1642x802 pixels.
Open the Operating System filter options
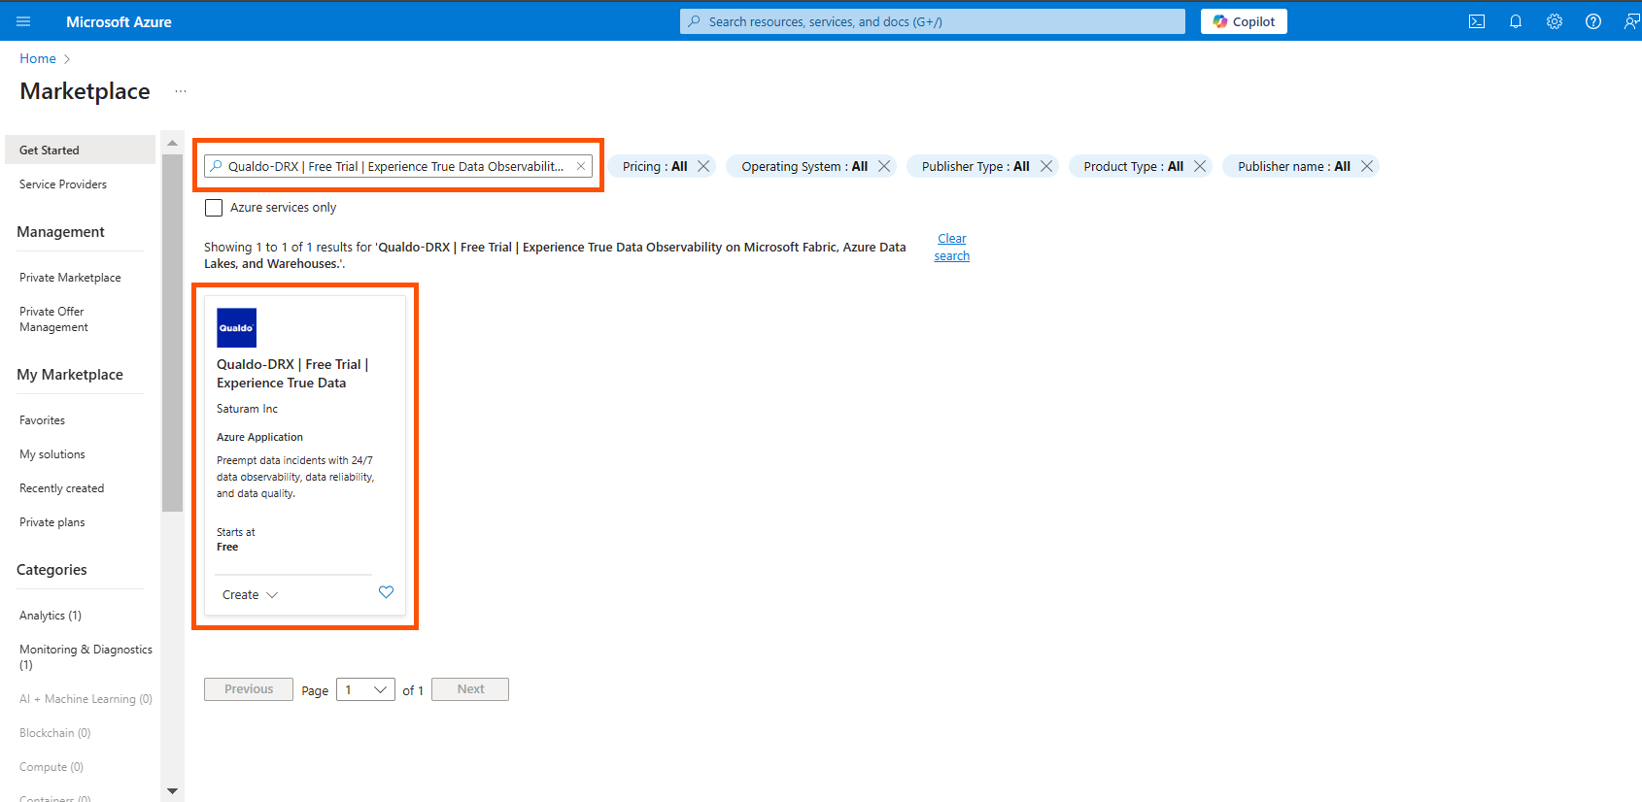click(804, 166)
